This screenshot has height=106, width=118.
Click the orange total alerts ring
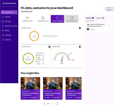click(x=34, y=36)
